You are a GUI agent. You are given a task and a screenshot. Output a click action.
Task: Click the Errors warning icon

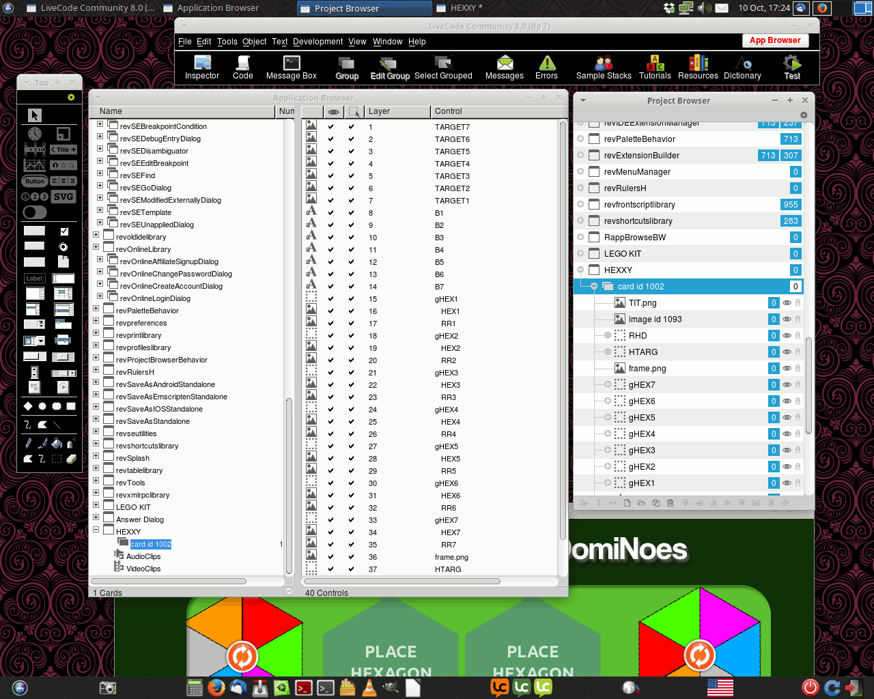(546, 68)
